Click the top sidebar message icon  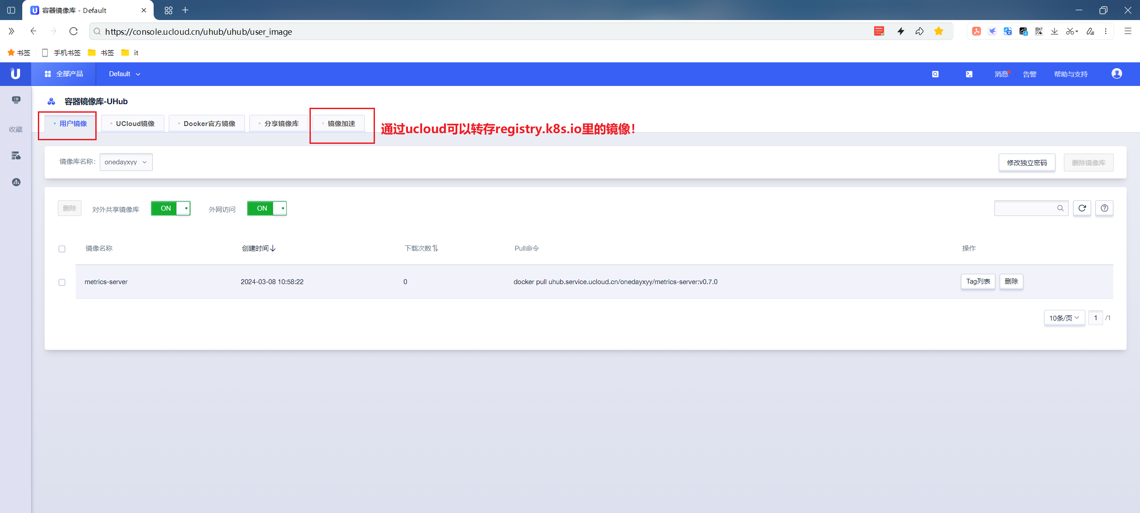coord(16,100)
